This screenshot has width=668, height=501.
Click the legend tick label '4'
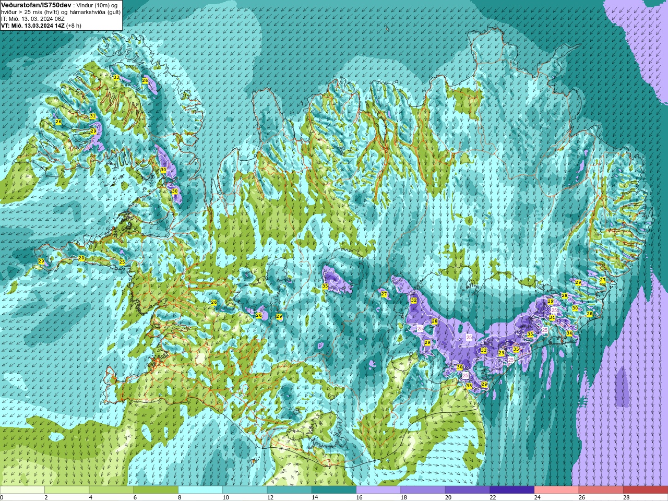pos(91,497)
